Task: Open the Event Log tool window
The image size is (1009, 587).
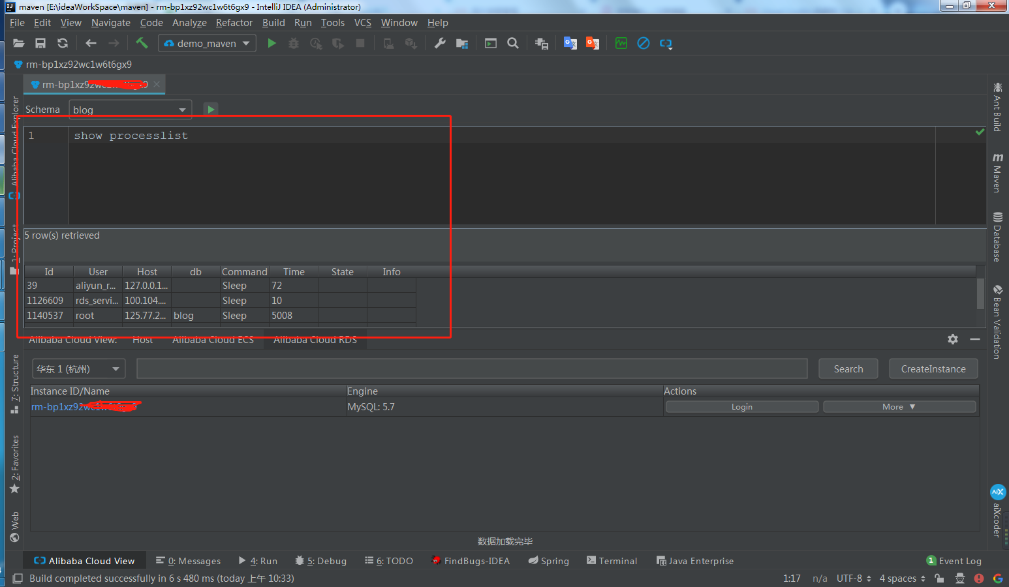Action: [x=954, y=561]
